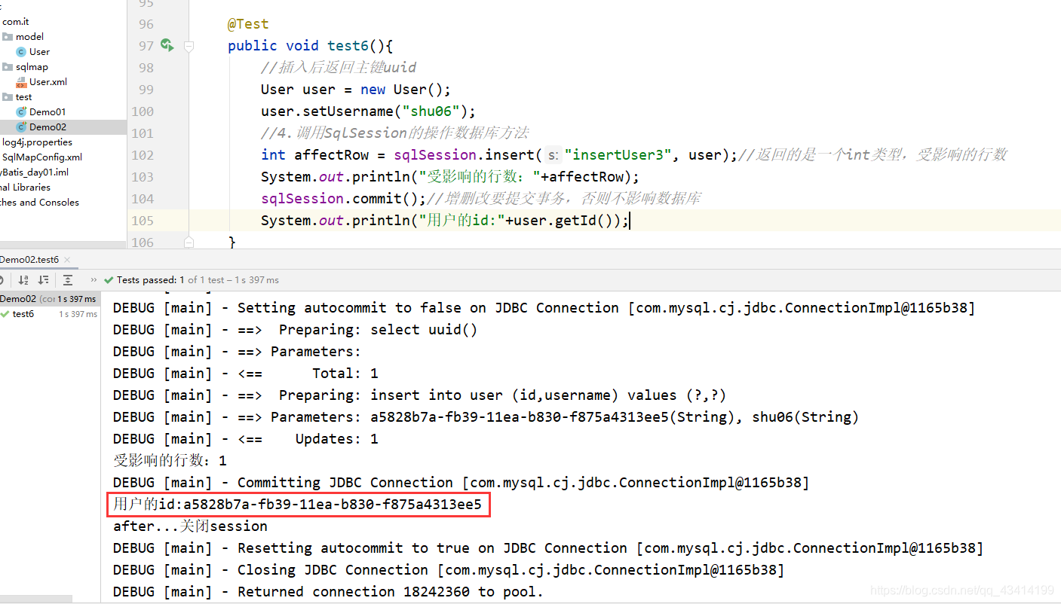Image resolution: width=1061 pixels, height=604 pixels.
Task: Click the @Test annotation
Action: pyautogui.click(x=248, y=24)
